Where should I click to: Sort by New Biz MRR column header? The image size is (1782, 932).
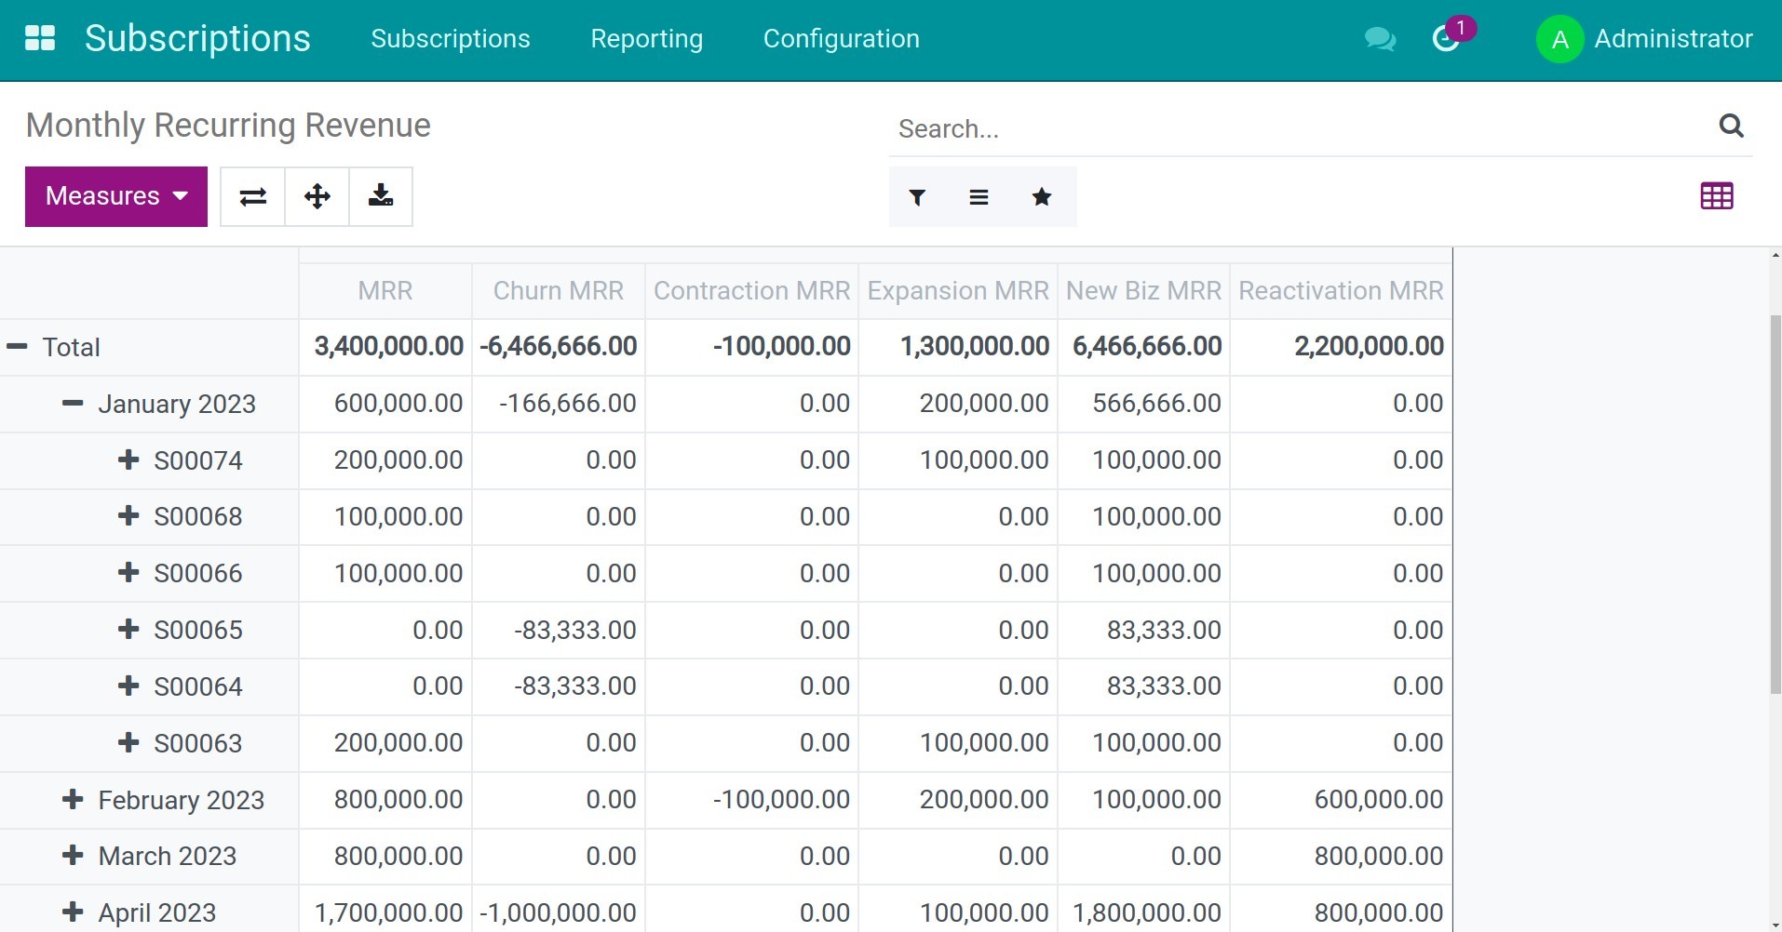click(x=1143, y=291)
